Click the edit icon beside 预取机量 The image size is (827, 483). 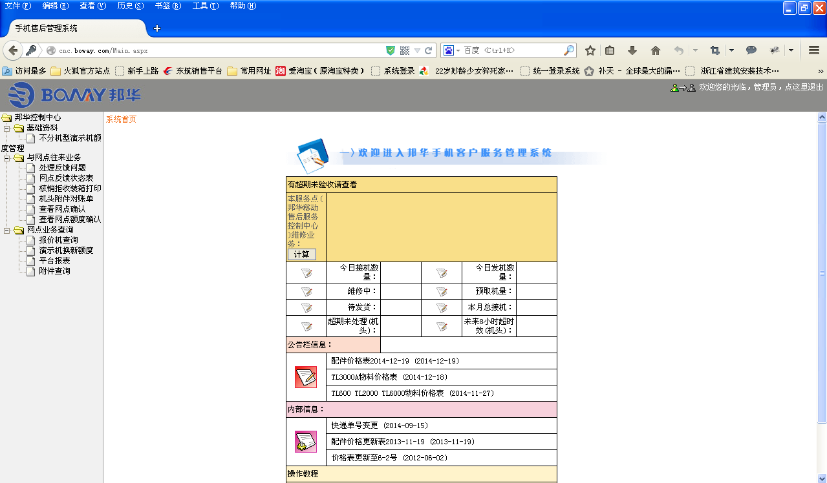click(x=442, y=291)
